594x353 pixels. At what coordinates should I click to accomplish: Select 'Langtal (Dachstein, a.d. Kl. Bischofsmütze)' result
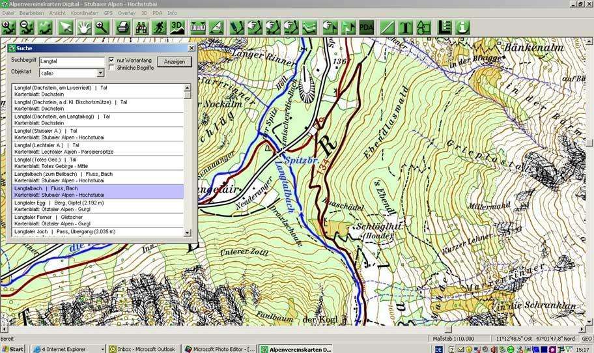(98, 106)
